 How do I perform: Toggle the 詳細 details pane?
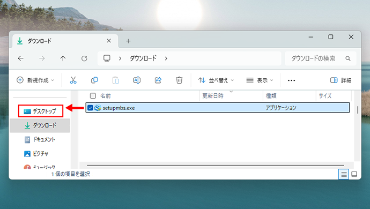pos(341,80)
